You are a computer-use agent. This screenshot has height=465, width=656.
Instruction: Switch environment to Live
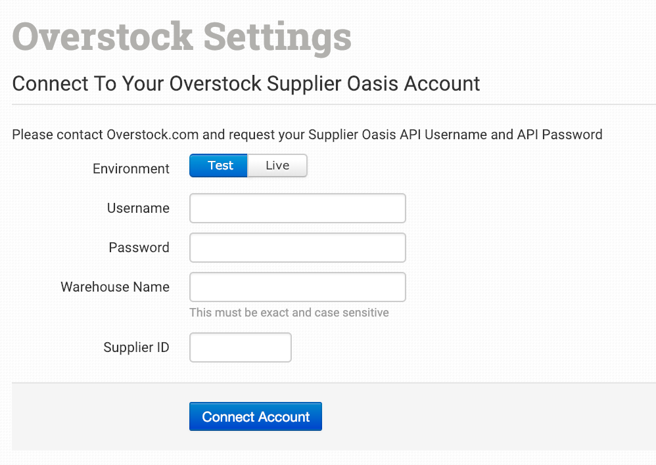tap(277, 166)
